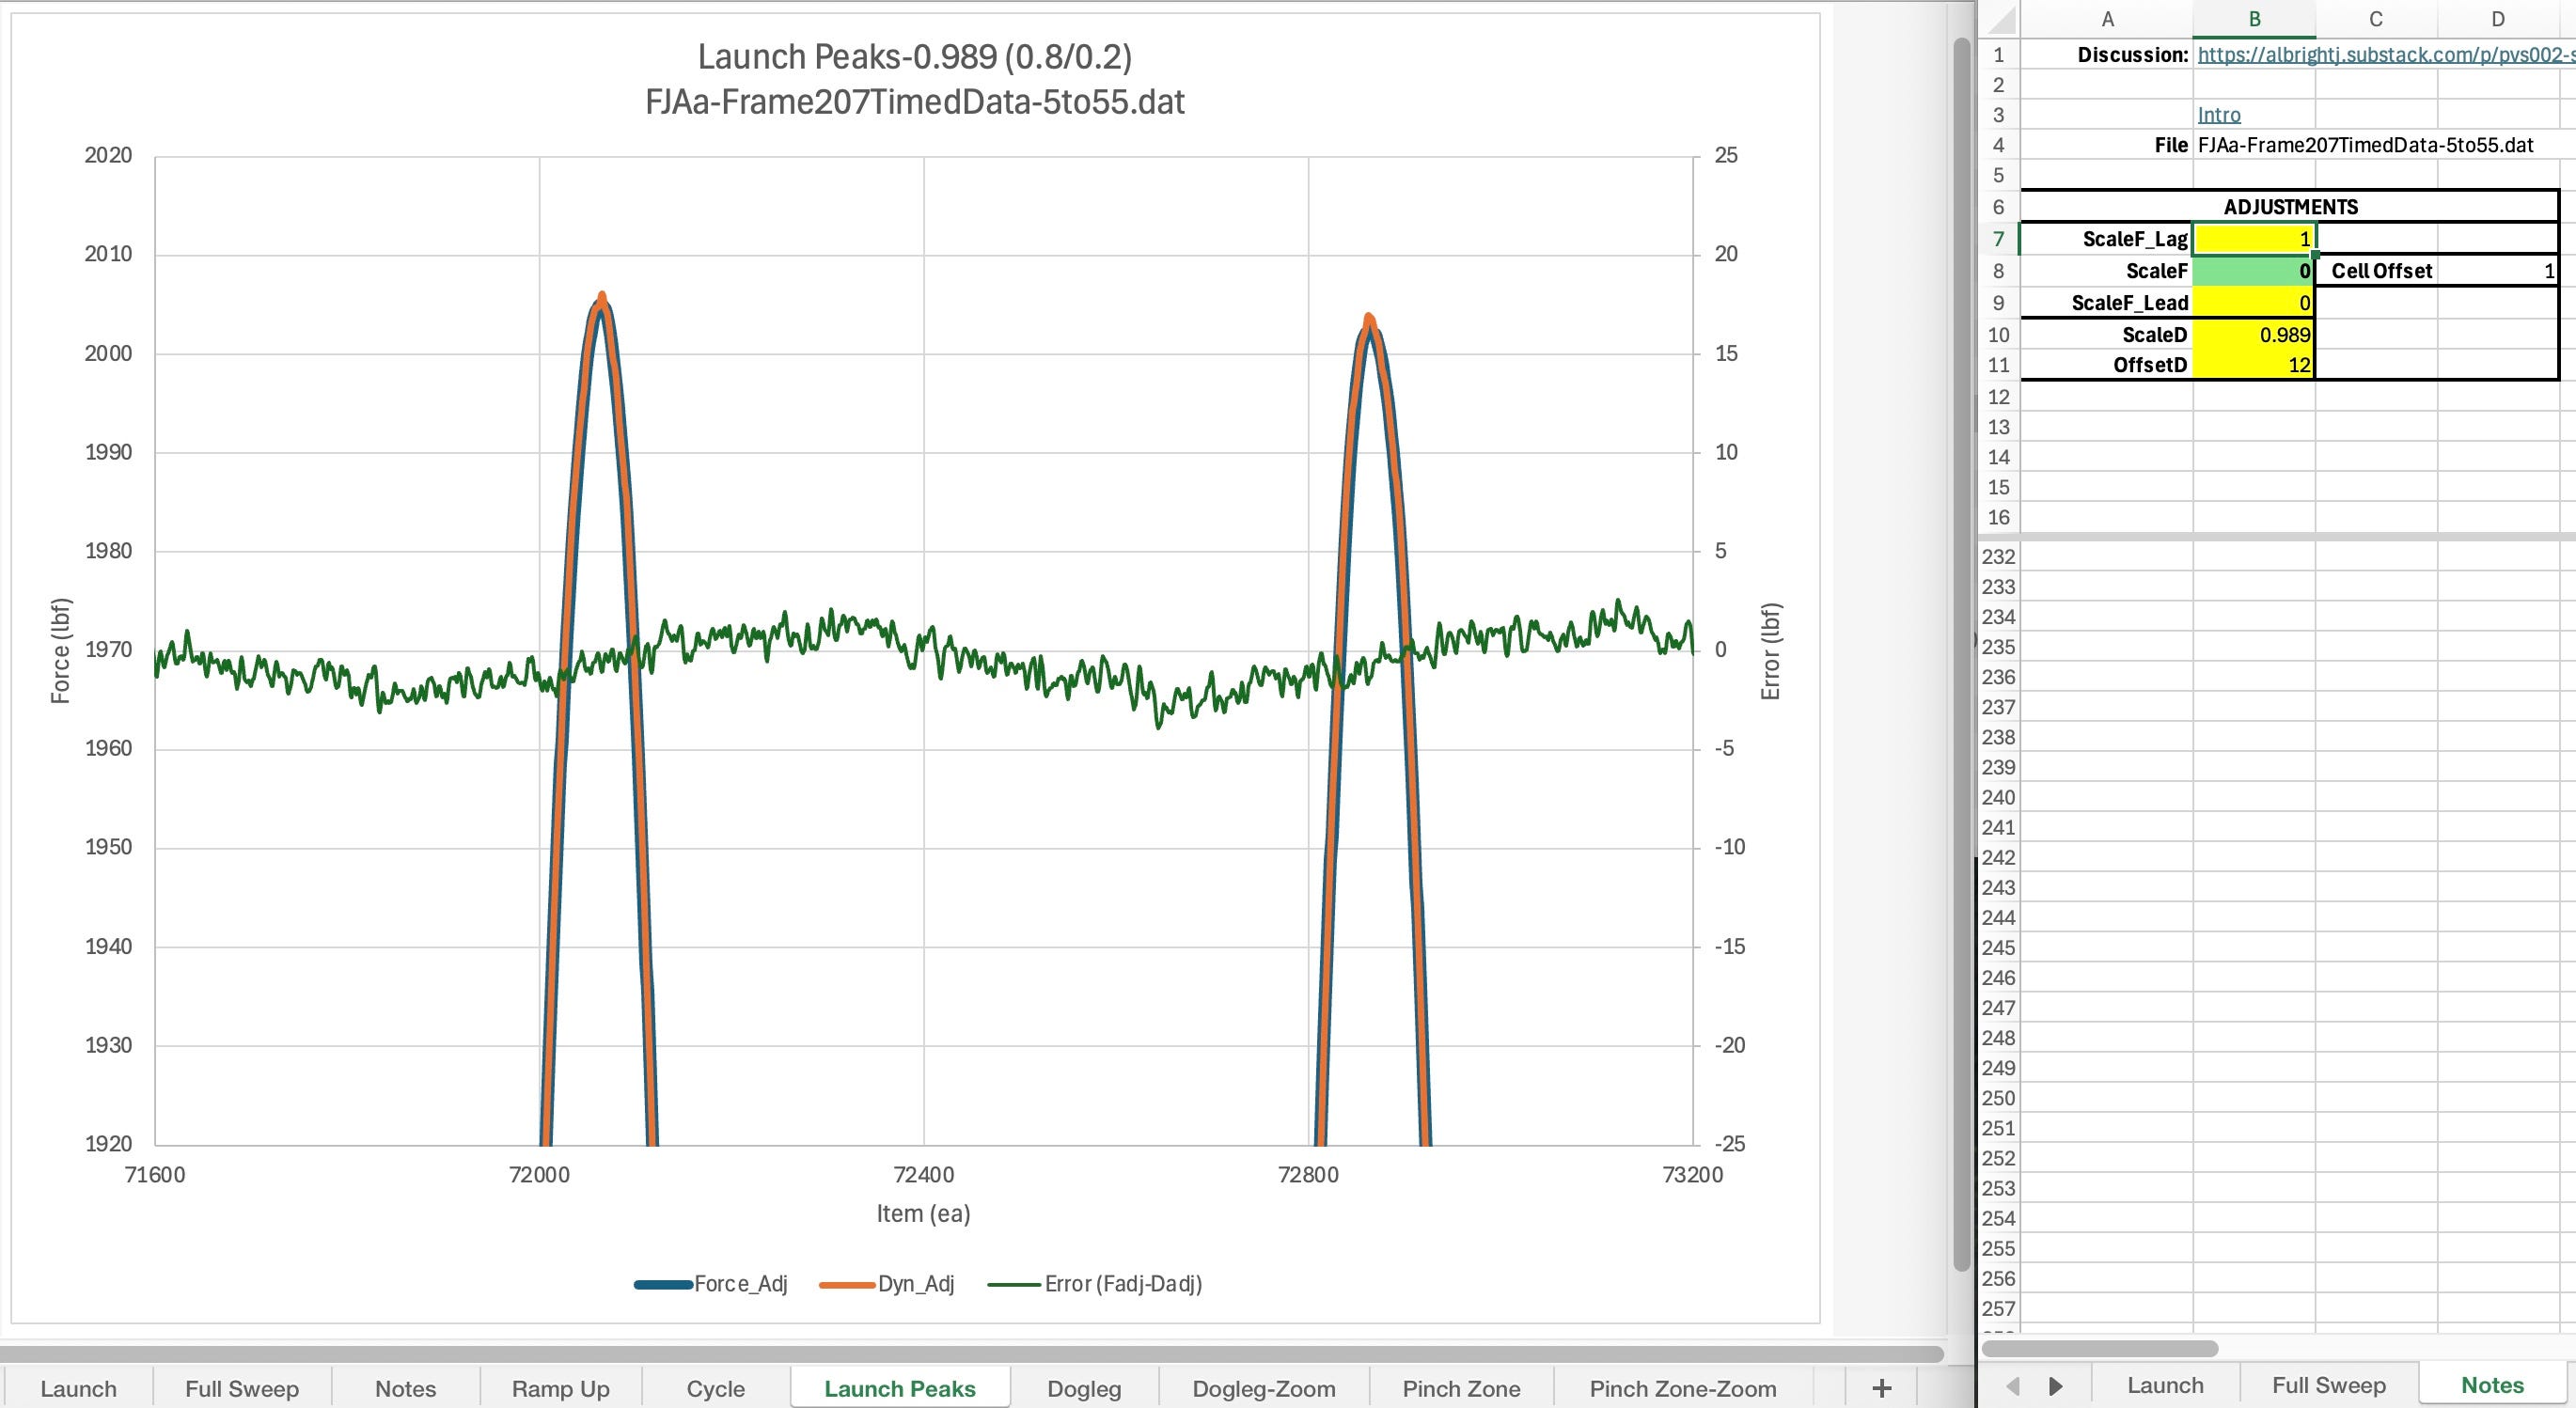Click the vertical scrollbar beside the chart
The image size is (2576, 1408).
coord(1961,650)
